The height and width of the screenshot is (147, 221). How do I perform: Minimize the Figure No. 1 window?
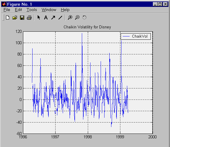(x=155, y=4)
